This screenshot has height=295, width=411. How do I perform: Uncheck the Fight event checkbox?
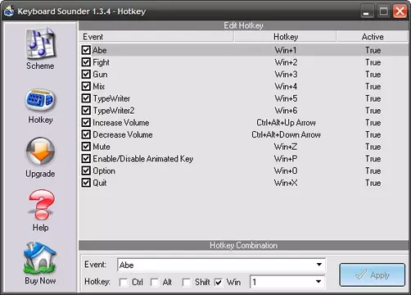click(86, 62)
